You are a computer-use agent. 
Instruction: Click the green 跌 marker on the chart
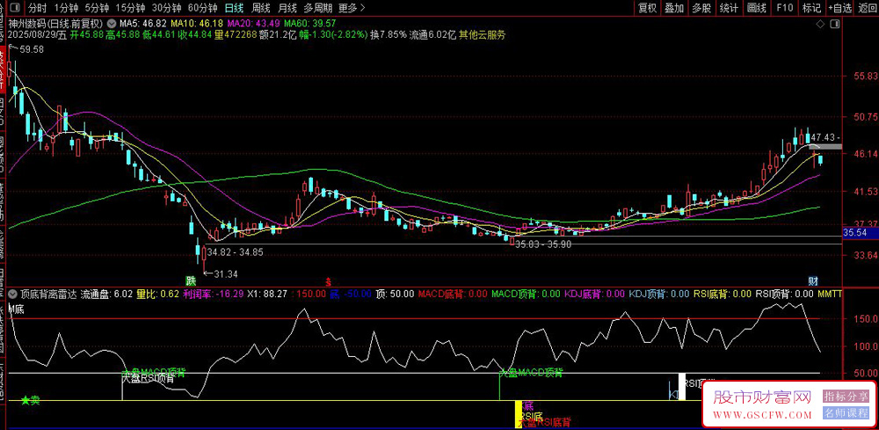tap(192, 280)
